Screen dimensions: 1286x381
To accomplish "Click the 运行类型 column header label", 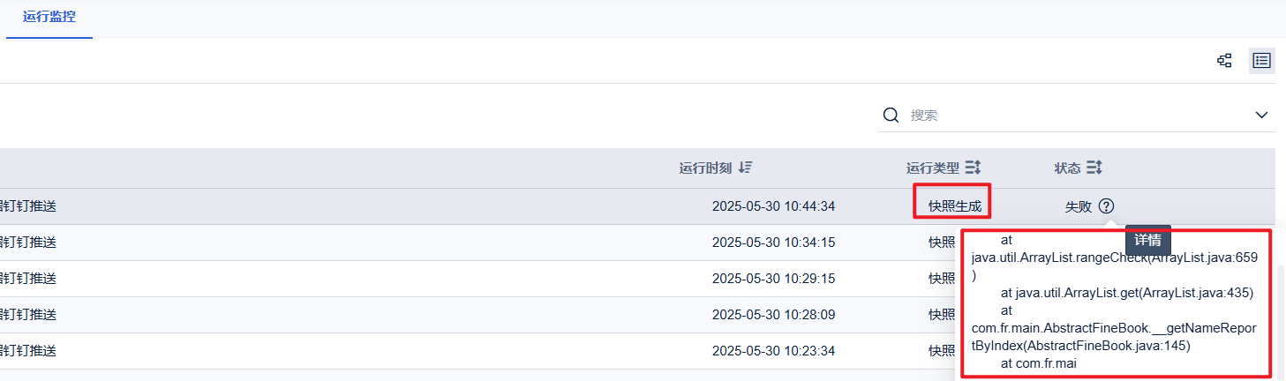I will click(933, 168).
